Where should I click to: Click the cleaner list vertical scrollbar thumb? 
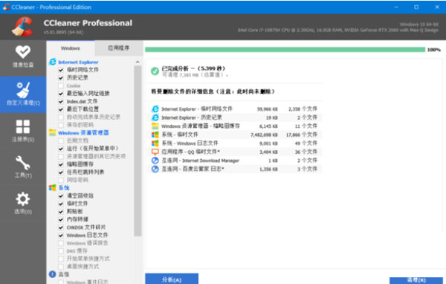138,151
